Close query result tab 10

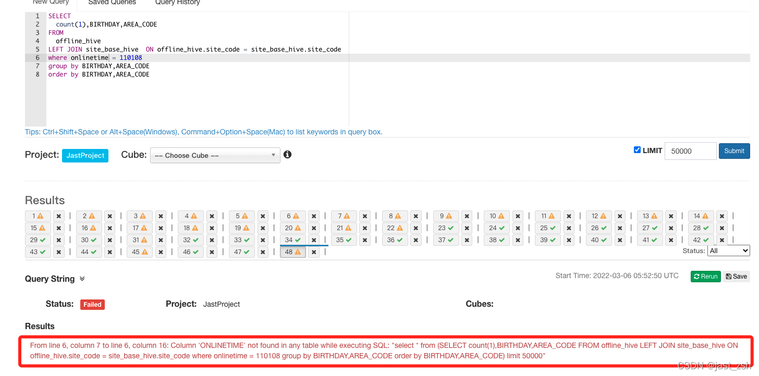click(x=518, y=216)
